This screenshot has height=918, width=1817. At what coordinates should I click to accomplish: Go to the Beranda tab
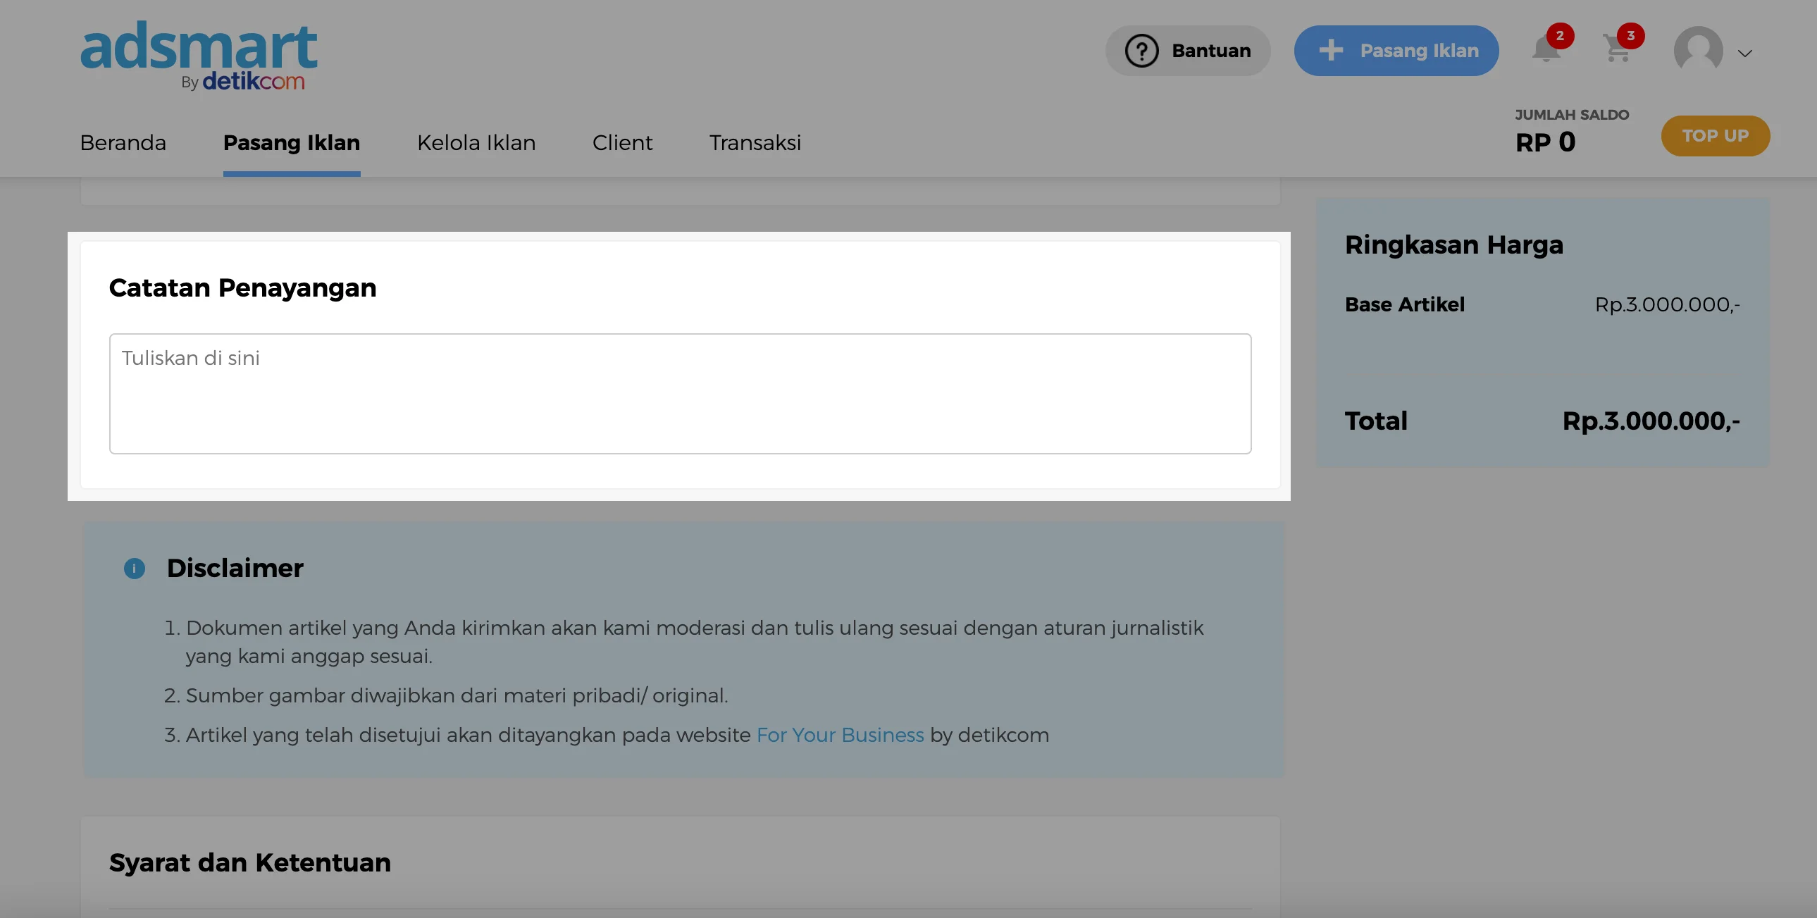(123, 143)
